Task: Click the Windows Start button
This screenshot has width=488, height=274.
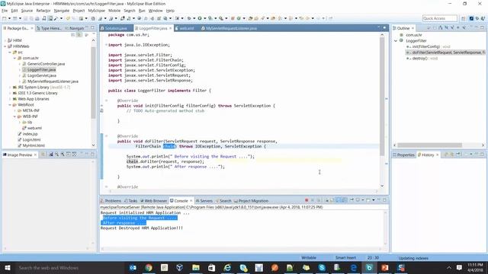Action: pos(8,268)
